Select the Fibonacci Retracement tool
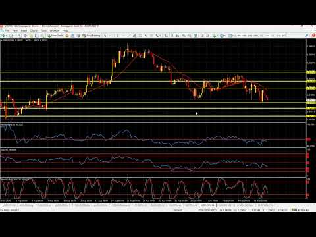The height and width of the screenshot is (237, 316). click(x=140, y=36)
